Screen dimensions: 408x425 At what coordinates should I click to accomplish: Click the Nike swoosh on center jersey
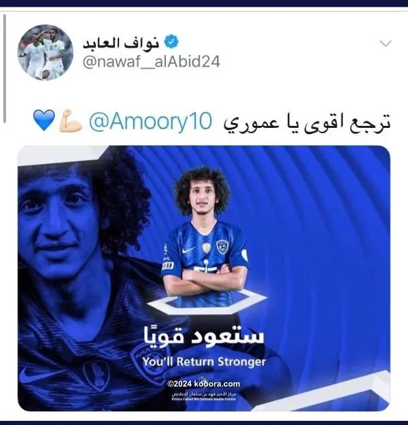(188, 250)
